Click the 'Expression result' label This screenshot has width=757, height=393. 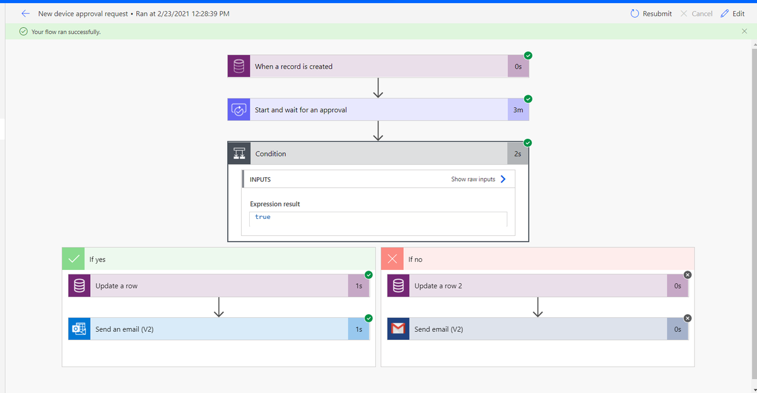coord(275,204)
